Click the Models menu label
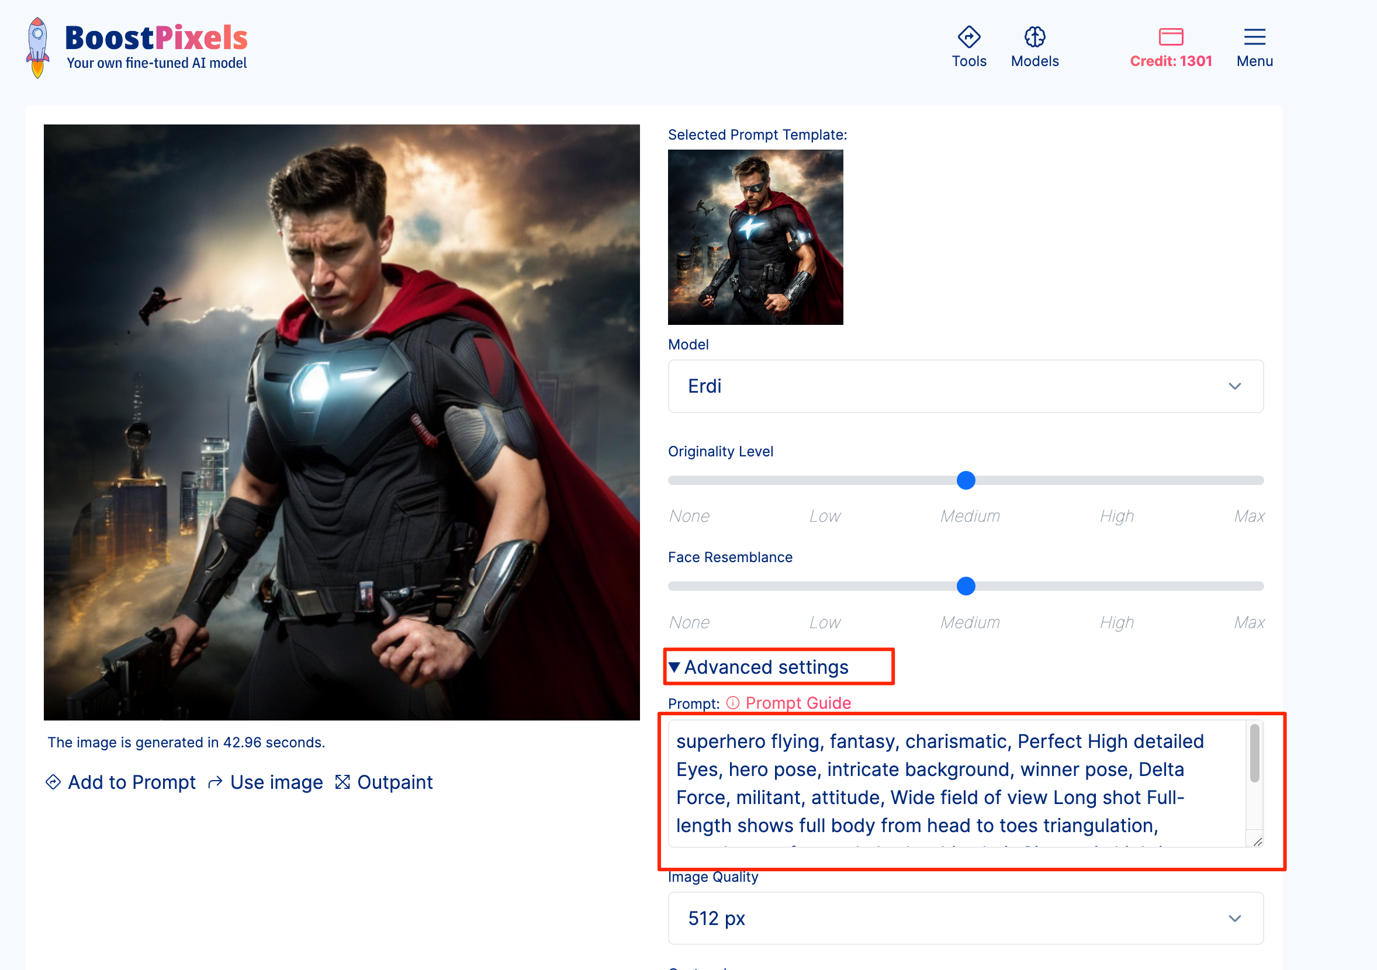This screenshot has height=970, width=1377. 1035,61
